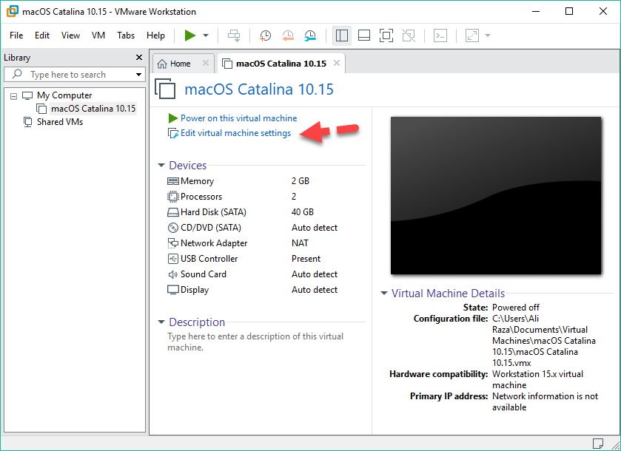This screenshot has height=451, width=621.
Task: Click the Unity mode toolbar icon
Action: 408,35
